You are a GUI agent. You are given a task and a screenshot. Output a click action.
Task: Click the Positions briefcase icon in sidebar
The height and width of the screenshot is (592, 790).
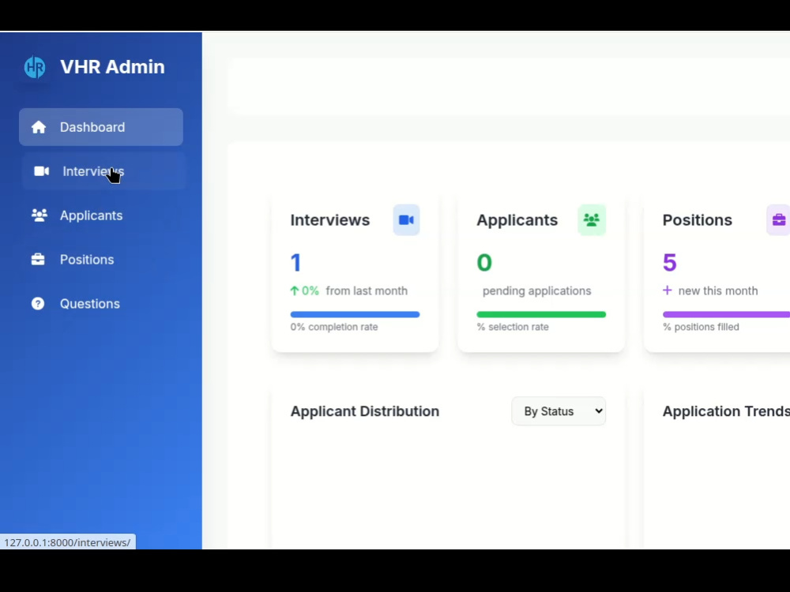tap(38, 259)
